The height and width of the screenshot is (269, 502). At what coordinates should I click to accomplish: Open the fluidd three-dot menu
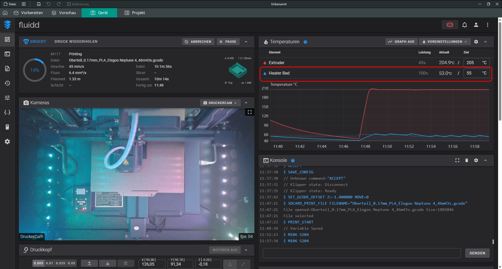[x=488, y=25]
